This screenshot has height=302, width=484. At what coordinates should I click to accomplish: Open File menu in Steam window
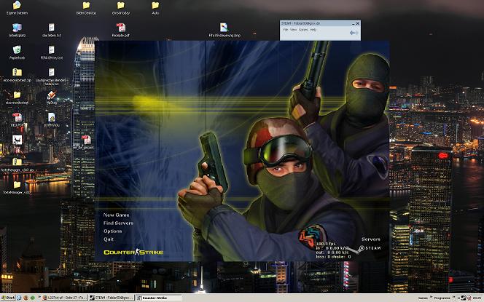pyautogui.click(x=286, y=30)
